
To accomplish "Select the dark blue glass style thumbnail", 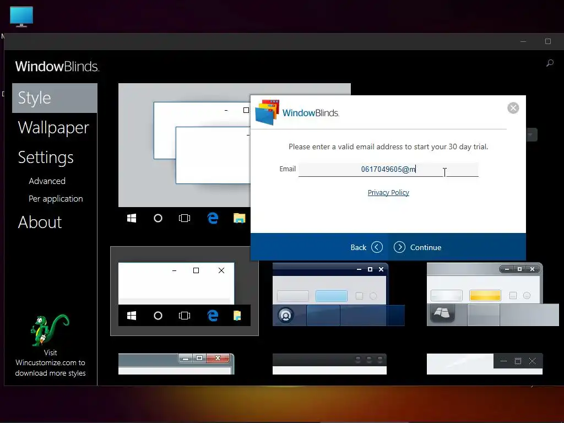I will pos(339,294).
